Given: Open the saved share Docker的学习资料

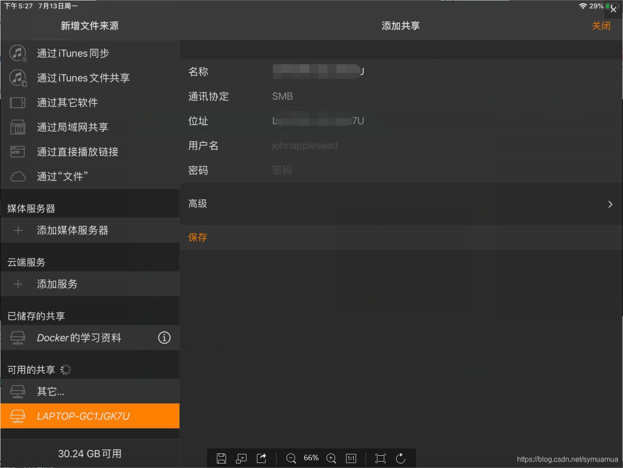Looking at the screenshot, I should tap(90, 338).
